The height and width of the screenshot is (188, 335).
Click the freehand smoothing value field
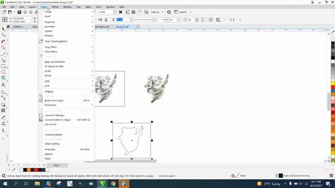point(191,20)
